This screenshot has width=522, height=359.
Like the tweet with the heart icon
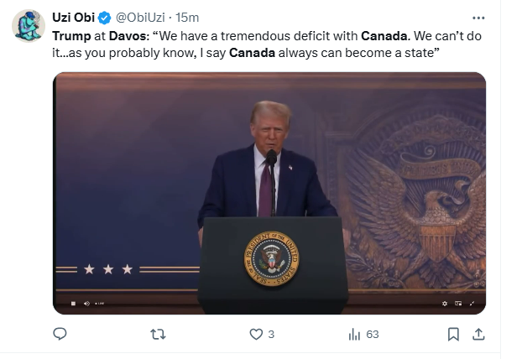point(256,334)
